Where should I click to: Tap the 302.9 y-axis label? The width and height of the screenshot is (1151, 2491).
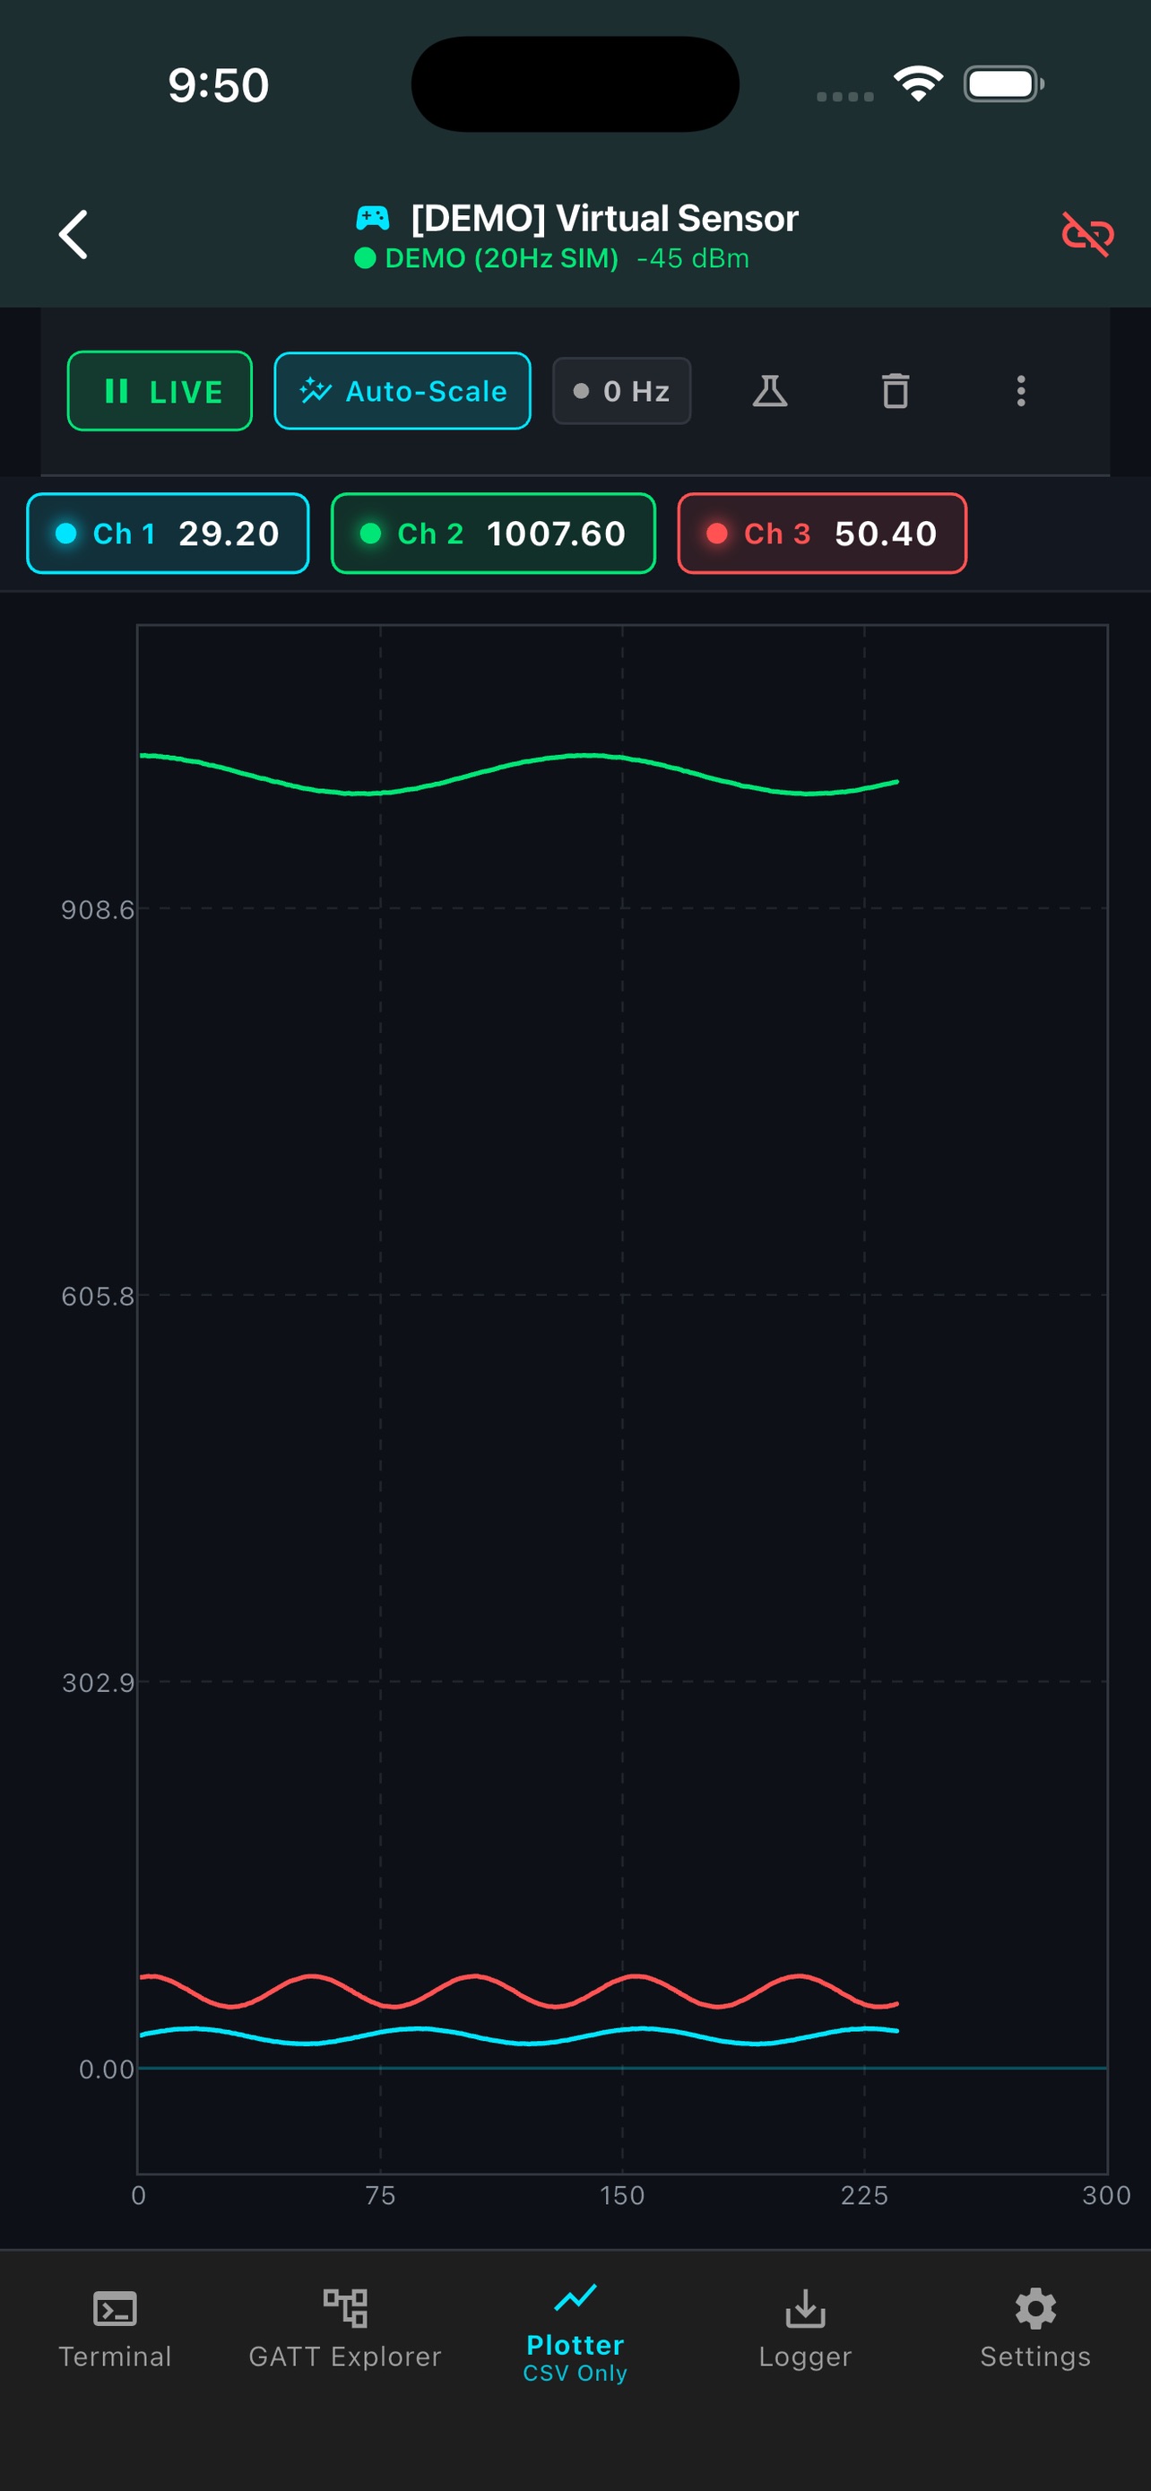click(98, 1684)
